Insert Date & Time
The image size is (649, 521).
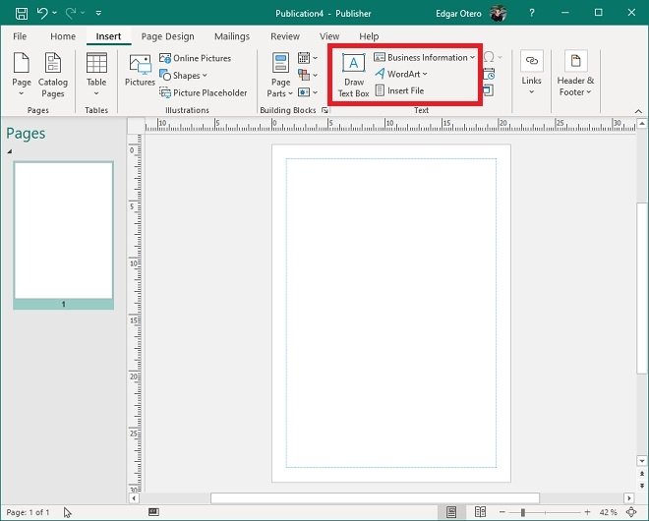point(490,75)
